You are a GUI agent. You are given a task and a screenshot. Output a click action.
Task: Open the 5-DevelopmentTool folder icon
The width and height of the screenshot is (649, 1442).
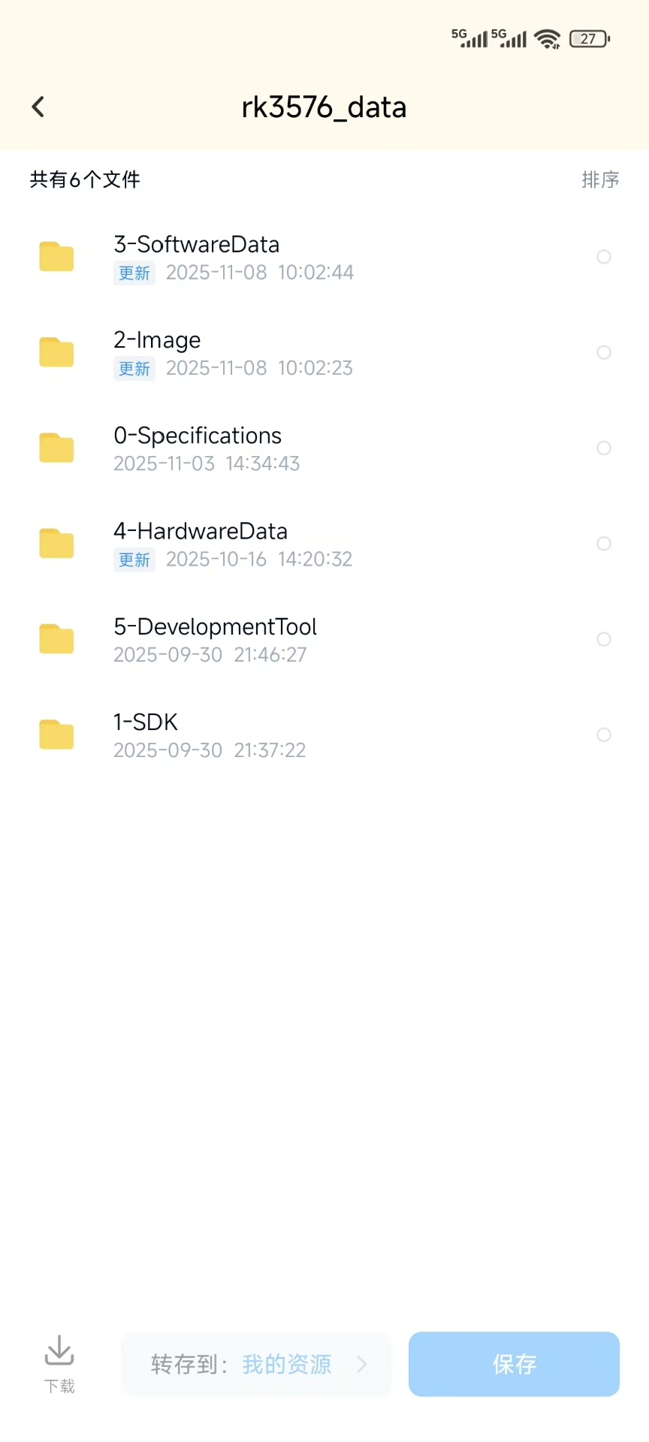pyautogui.click(x=56, y=639)
